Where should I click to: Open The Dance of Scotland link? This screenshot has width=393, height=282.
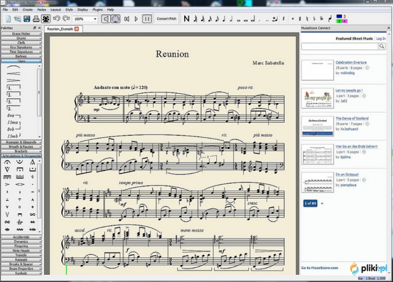click(352, 118)
